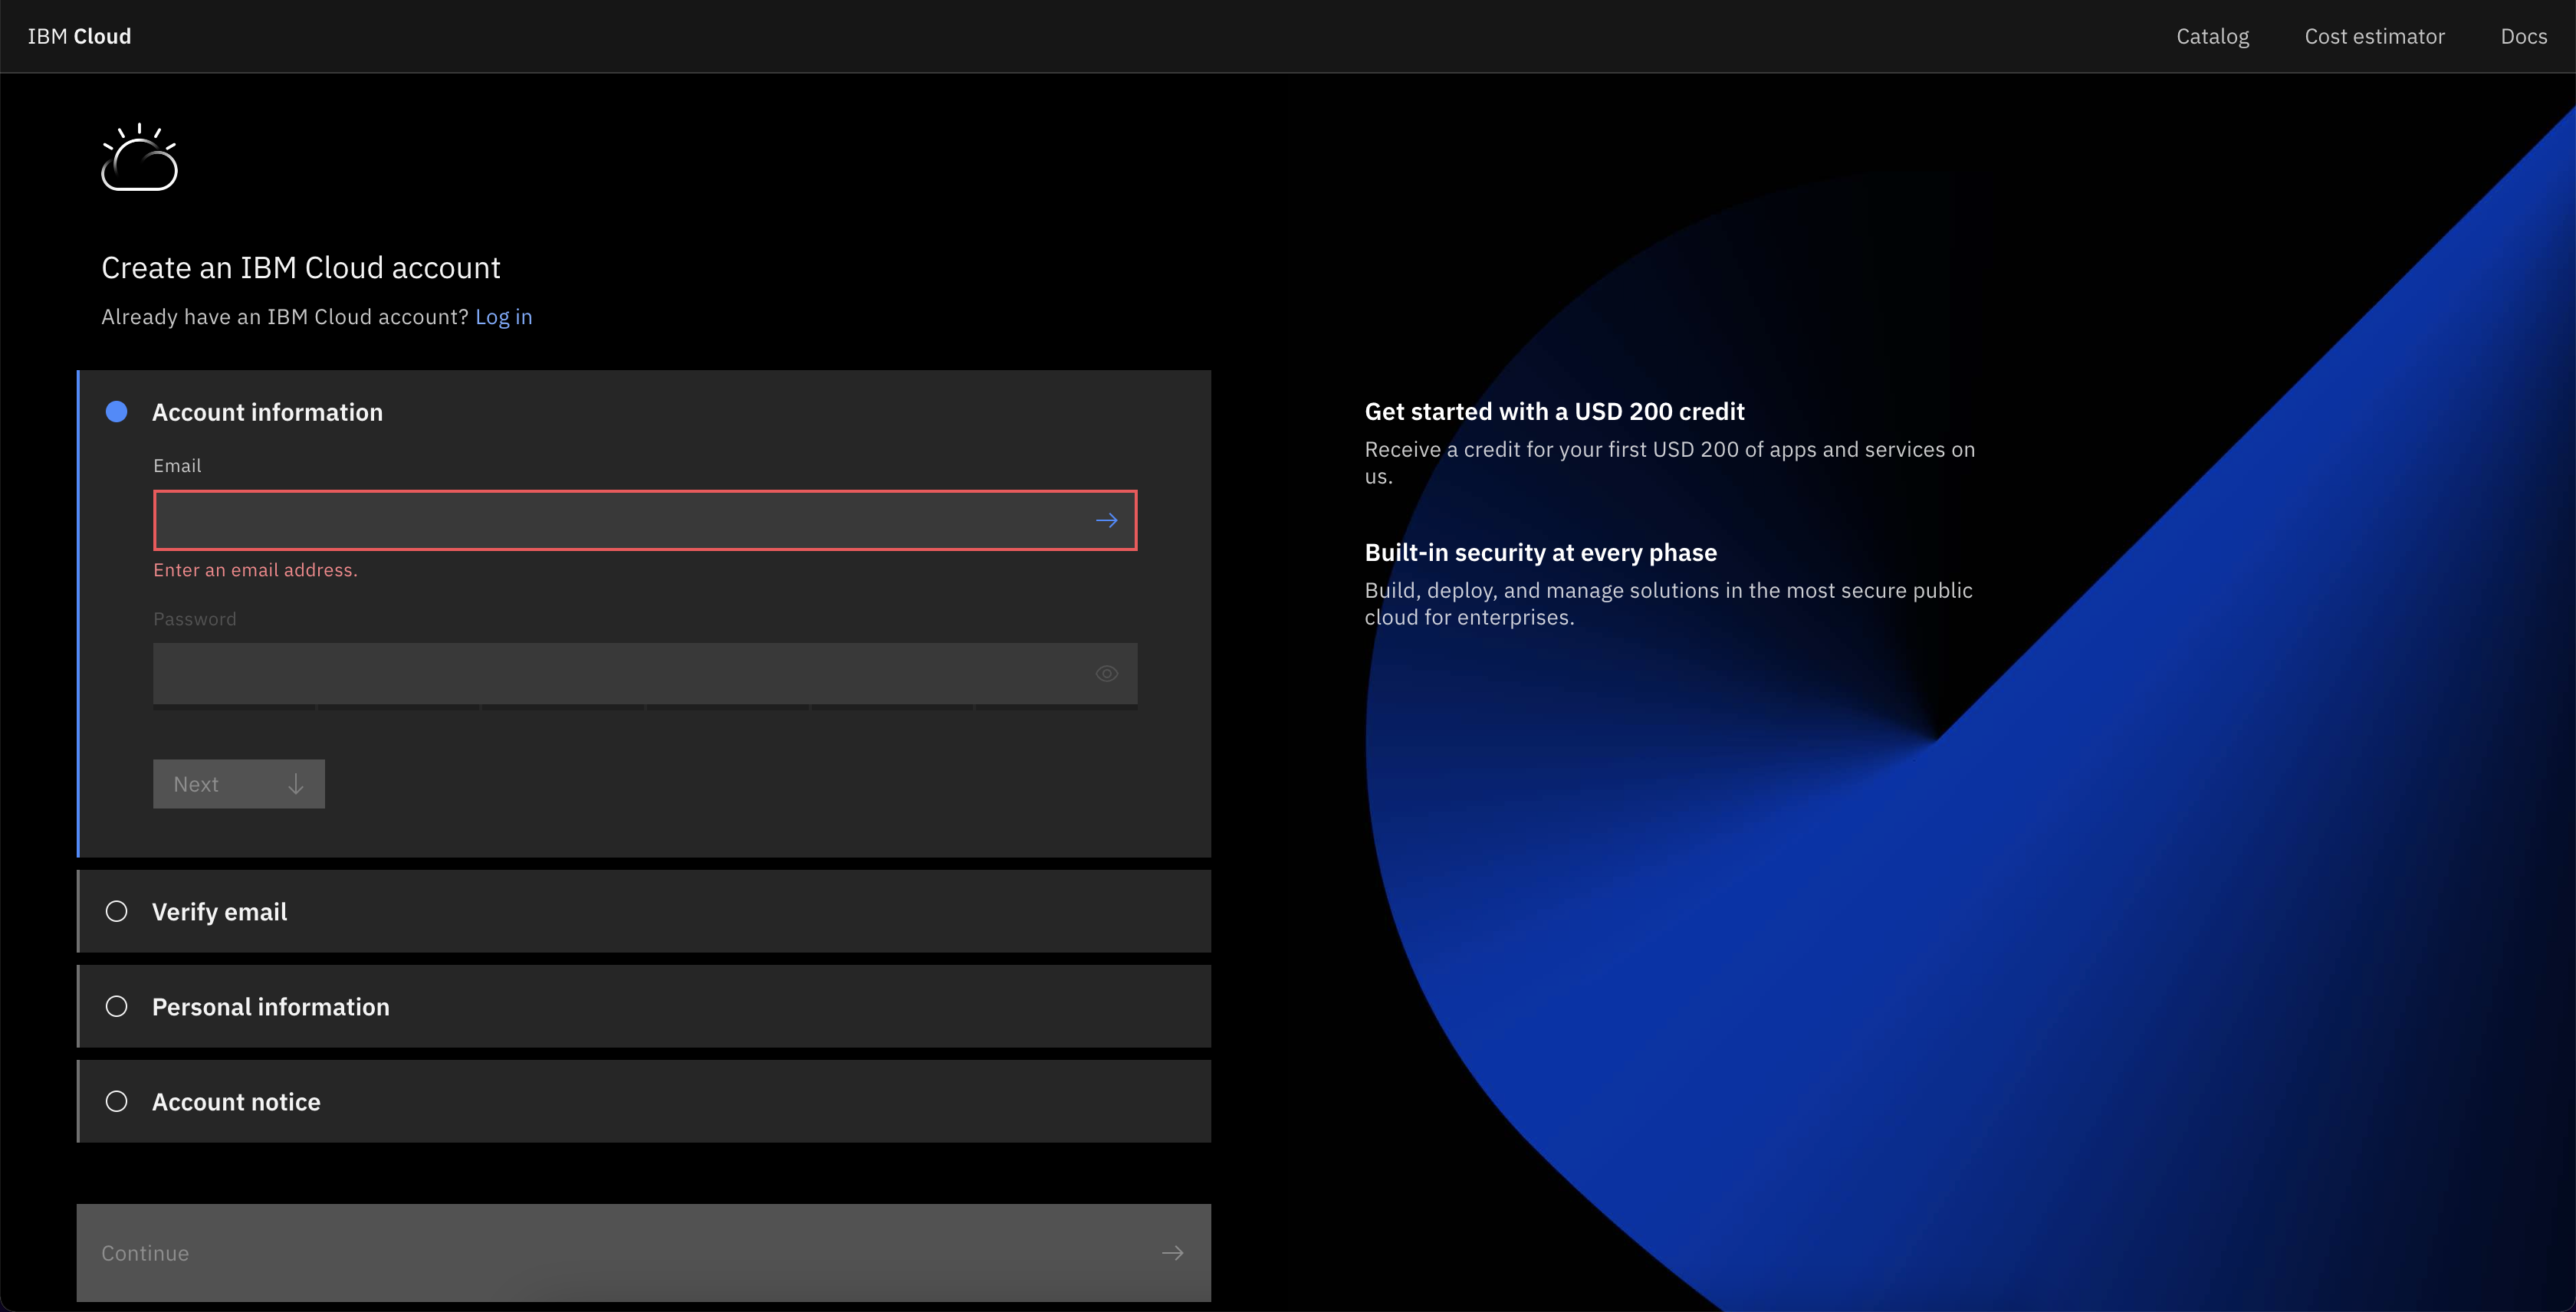Toggle password visibility eye icon
Viewport: 2576px width, 1312px height.
(1106, 674)
